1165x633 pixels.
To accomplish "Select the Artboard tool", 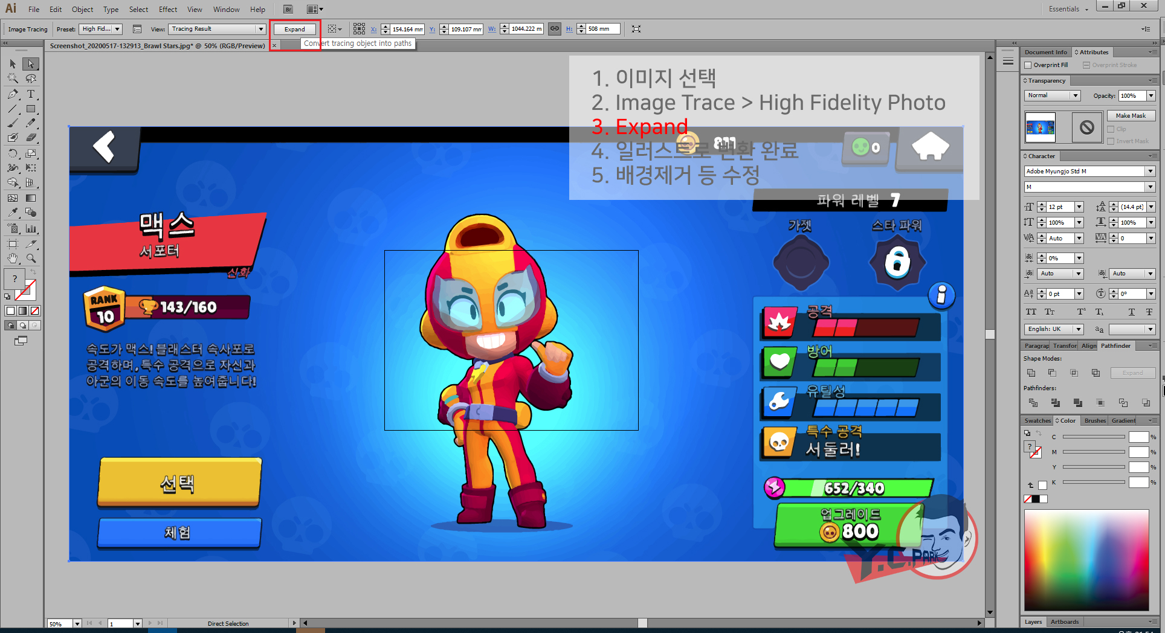I will 13,244.
